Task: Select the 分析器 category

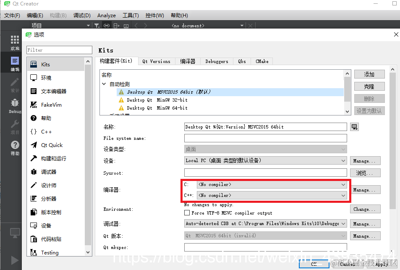Action: pos(55,199)
